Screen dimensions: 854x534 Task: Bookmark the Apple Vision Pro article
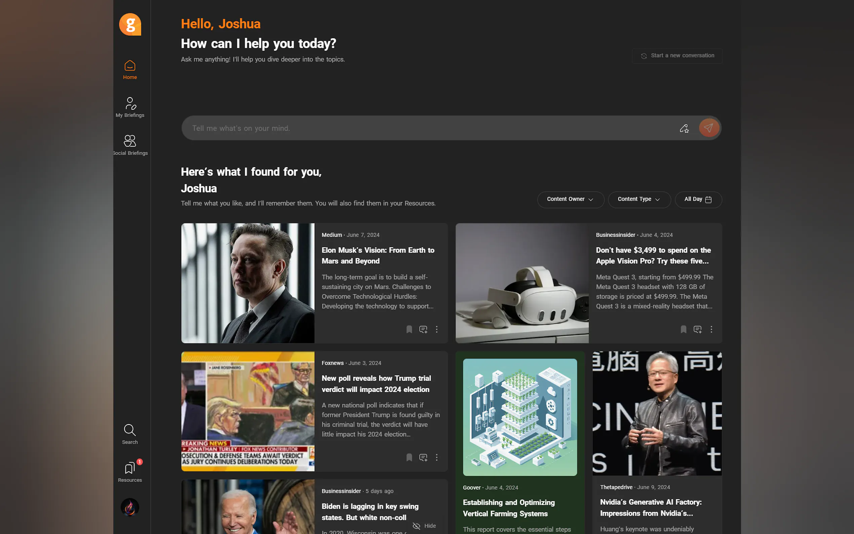coord(684,330)
